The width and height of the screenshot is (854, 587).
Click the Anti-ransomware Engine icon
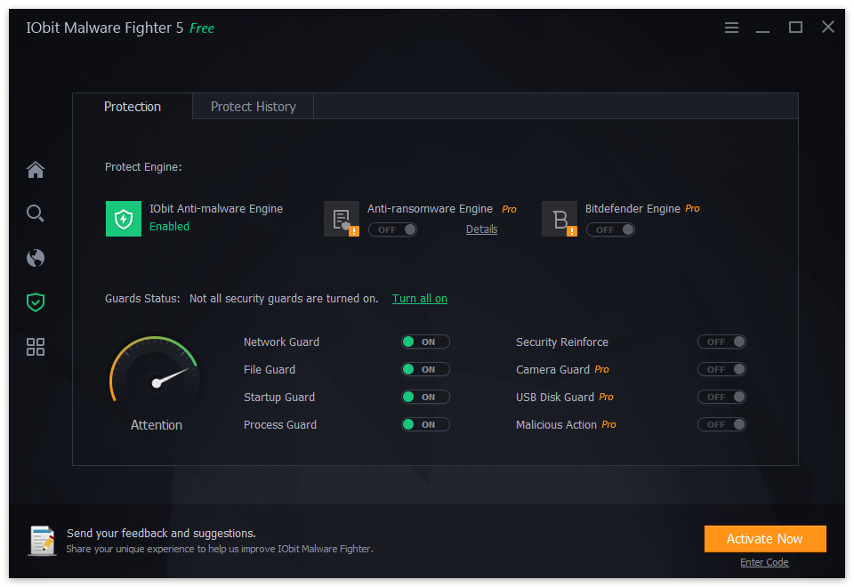(x=342, y=219)
